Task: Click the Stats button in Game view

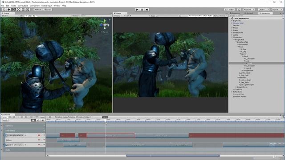Action: (x=216, y=16)
